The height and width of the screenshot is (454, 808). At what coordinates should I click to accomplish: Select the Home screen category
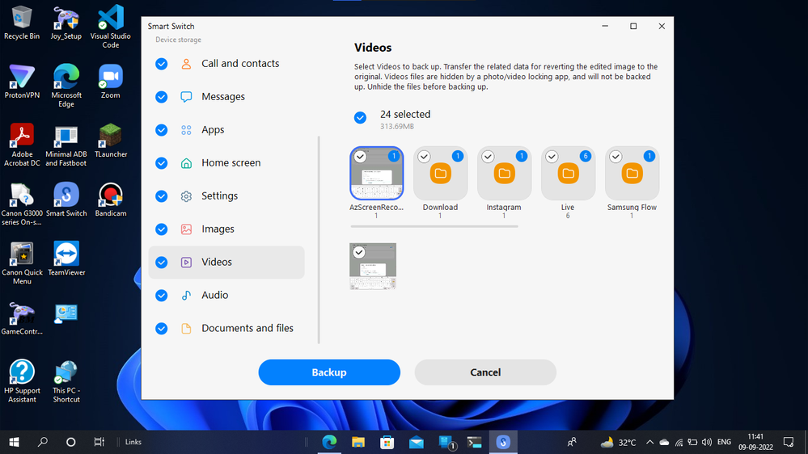pyautogui.click(x=226, y=163)
